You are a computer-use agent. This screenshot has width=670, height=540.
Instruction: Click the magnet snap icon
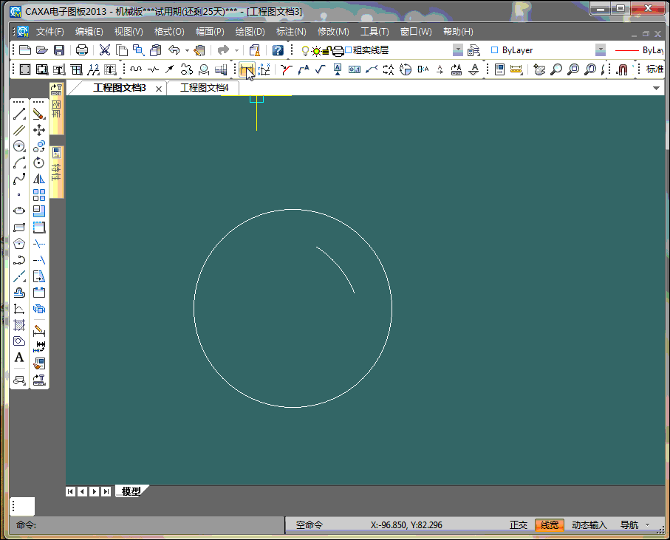622,69
